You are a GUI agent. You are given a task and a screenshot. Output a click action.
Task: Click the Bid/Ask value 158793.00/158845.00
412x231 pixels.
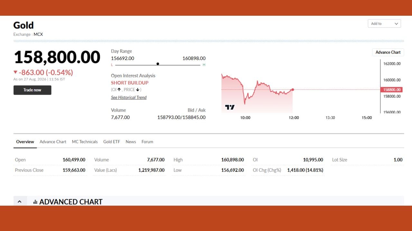[x=181, y=117]
